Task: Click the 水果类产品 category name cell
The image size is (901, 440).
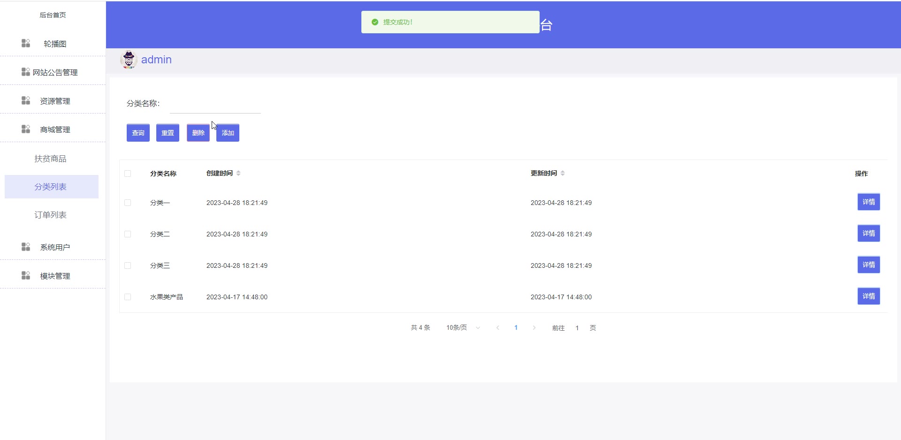Action: pos(167,297)
